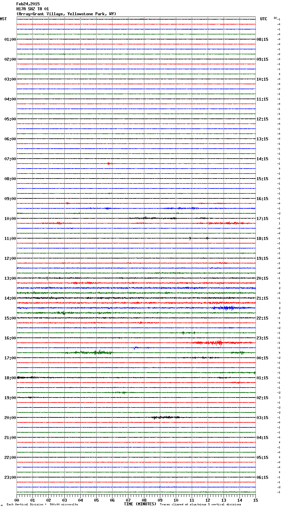Click the 19:00 MST time label

10,398
